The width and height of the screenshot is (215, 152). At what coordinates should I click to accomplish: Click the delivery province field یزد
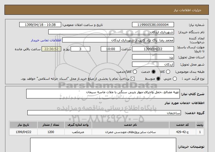pos(153,57)
